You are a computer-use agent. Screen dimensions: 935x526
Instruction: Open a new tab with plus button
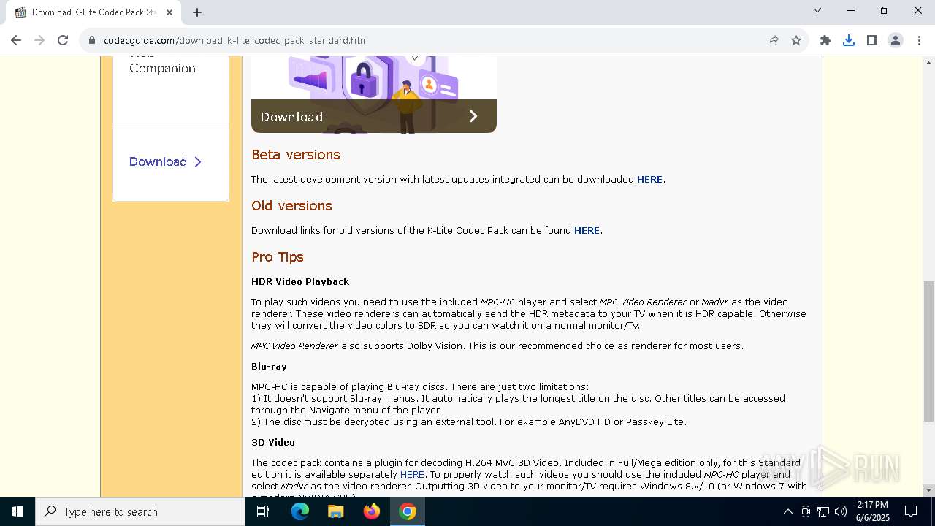197,12
